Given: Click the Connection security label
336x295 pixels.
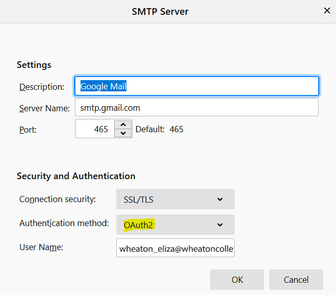Looking at the screenshot, I should (x=57, y=199).
